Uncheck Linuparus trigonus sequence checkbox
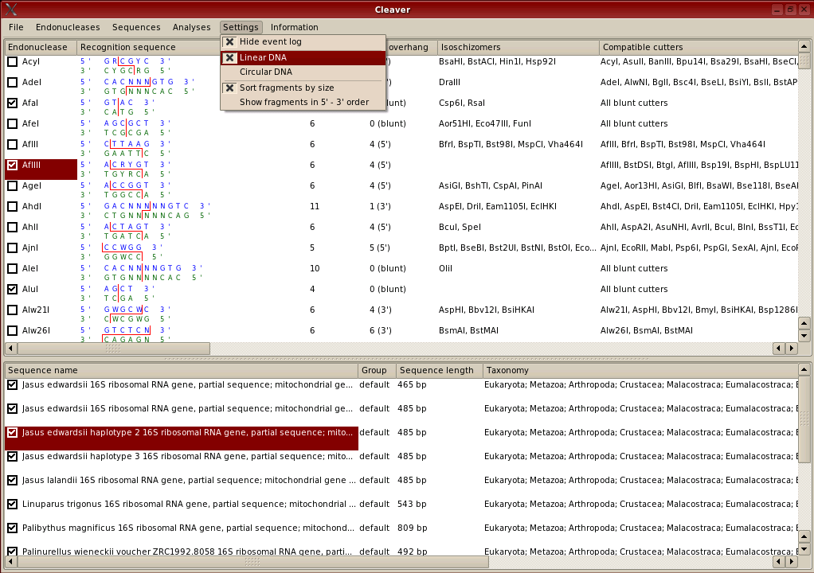814x573 pixels. pyautogui.click(x=12, y=504)
